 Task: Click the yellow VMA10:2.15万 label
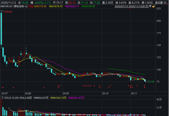click(x=58, y=98)
